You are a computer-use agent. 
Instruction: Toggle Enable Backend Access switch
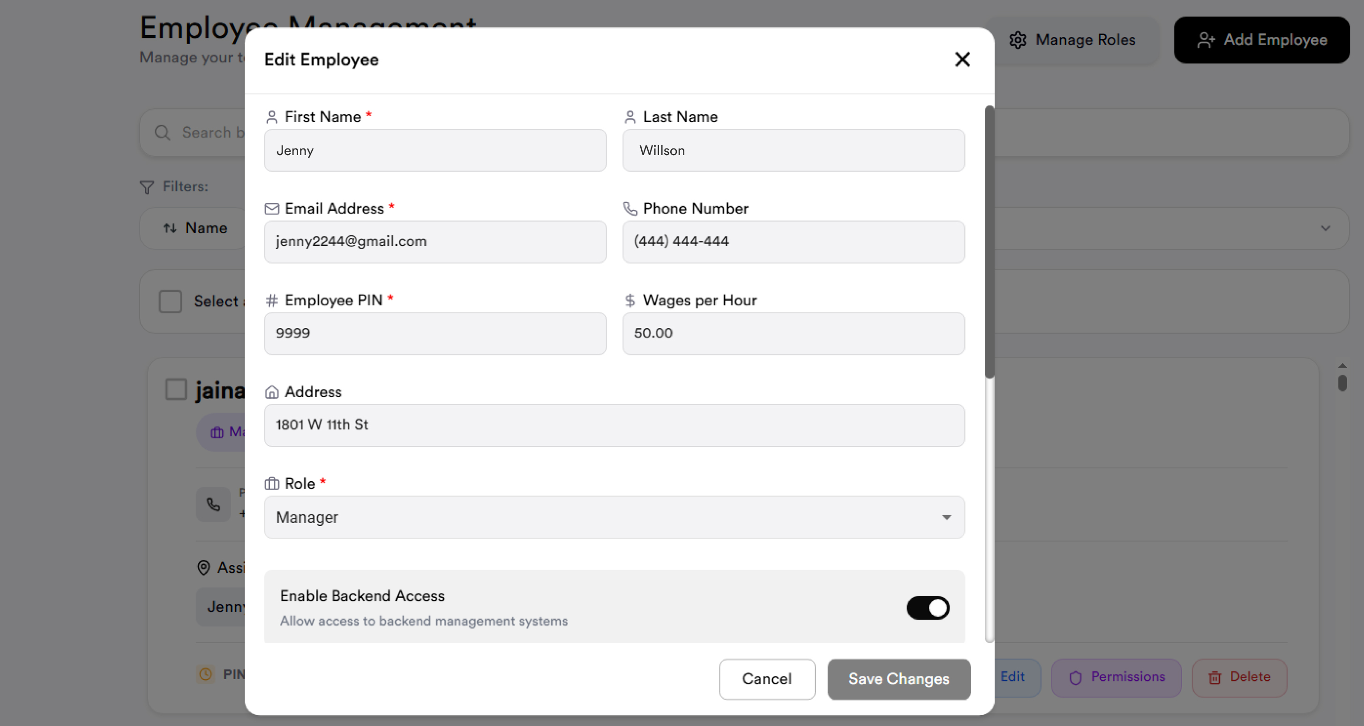click(928, 608)
